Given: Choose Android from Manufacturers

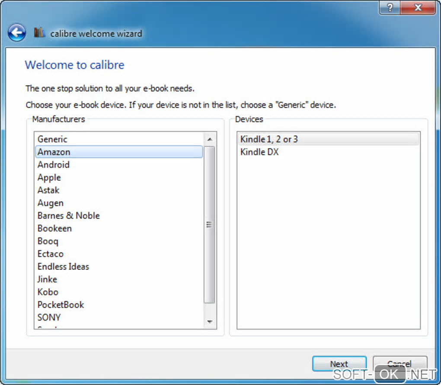Looking at the screenshot, I should tap(119, 164).
